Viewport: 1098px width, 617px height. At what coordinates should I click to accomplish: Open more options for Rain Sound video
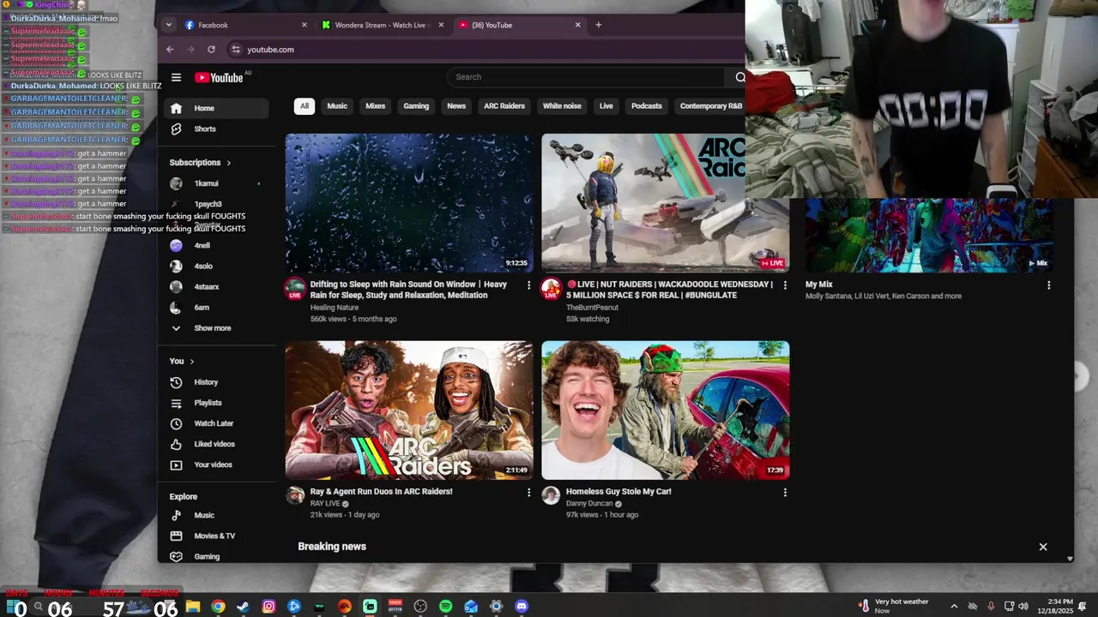click(x=528, y=285)
